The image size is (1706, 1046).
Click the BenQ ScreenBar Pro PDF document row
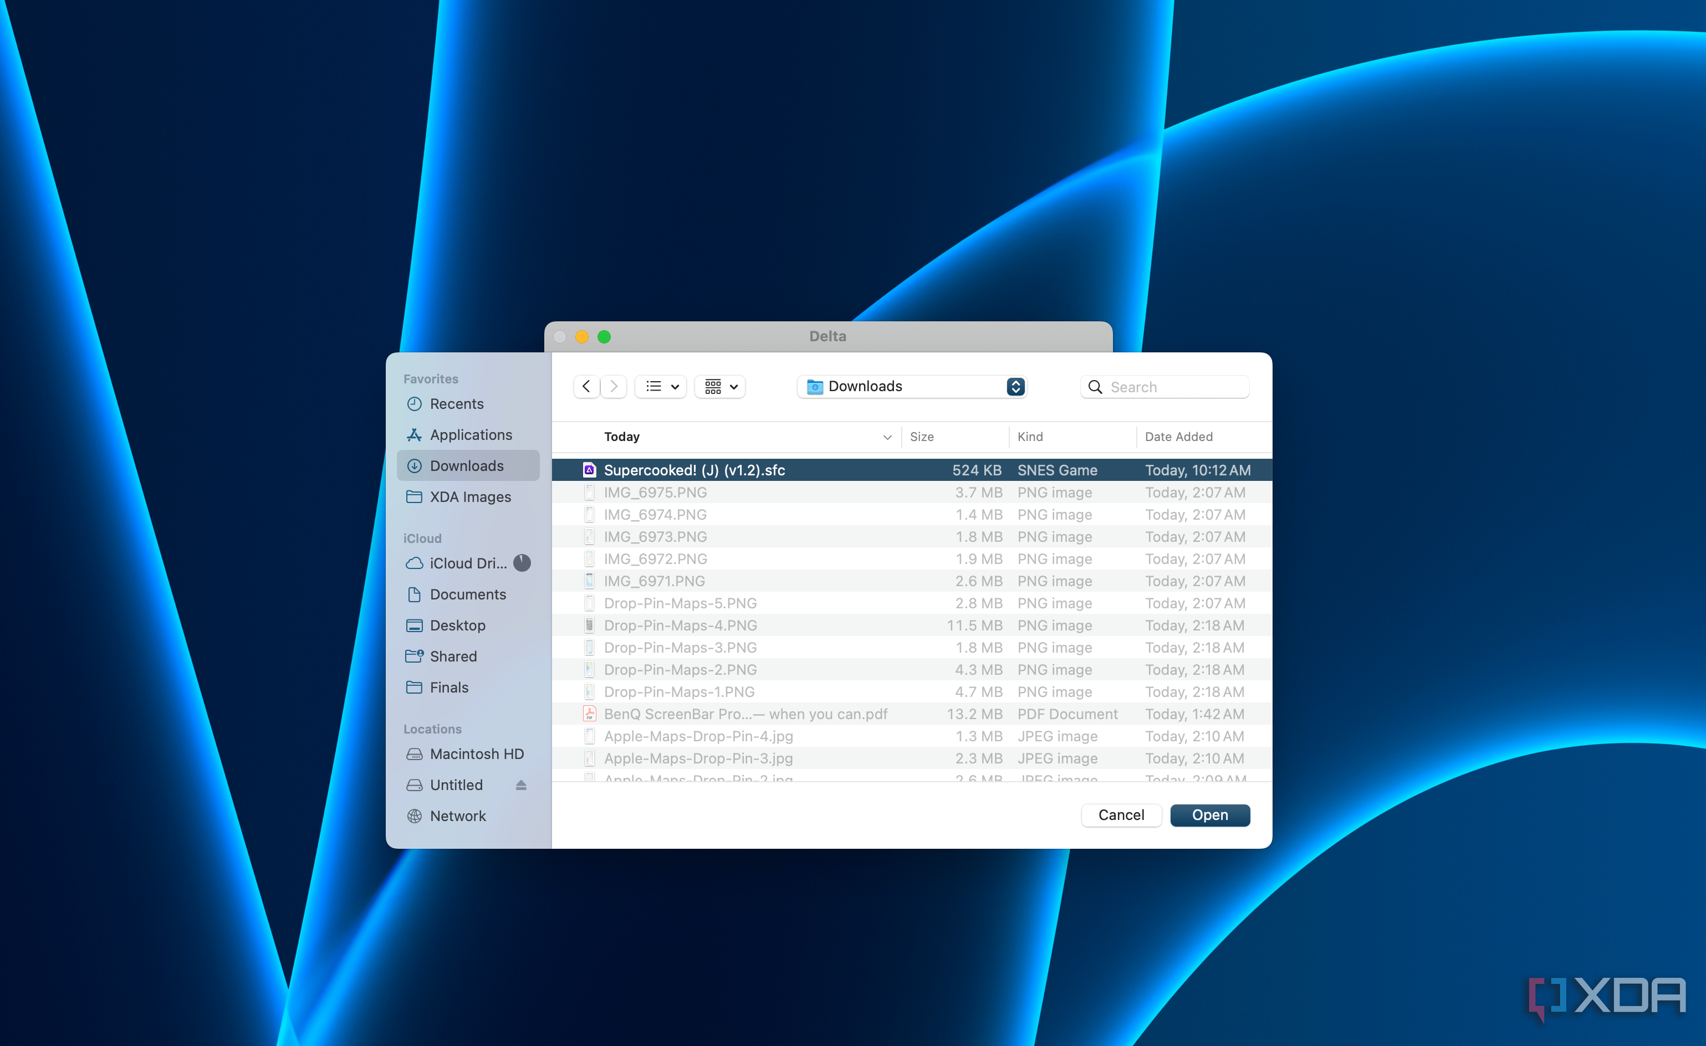pyautogui.click(x=912, y=714)
